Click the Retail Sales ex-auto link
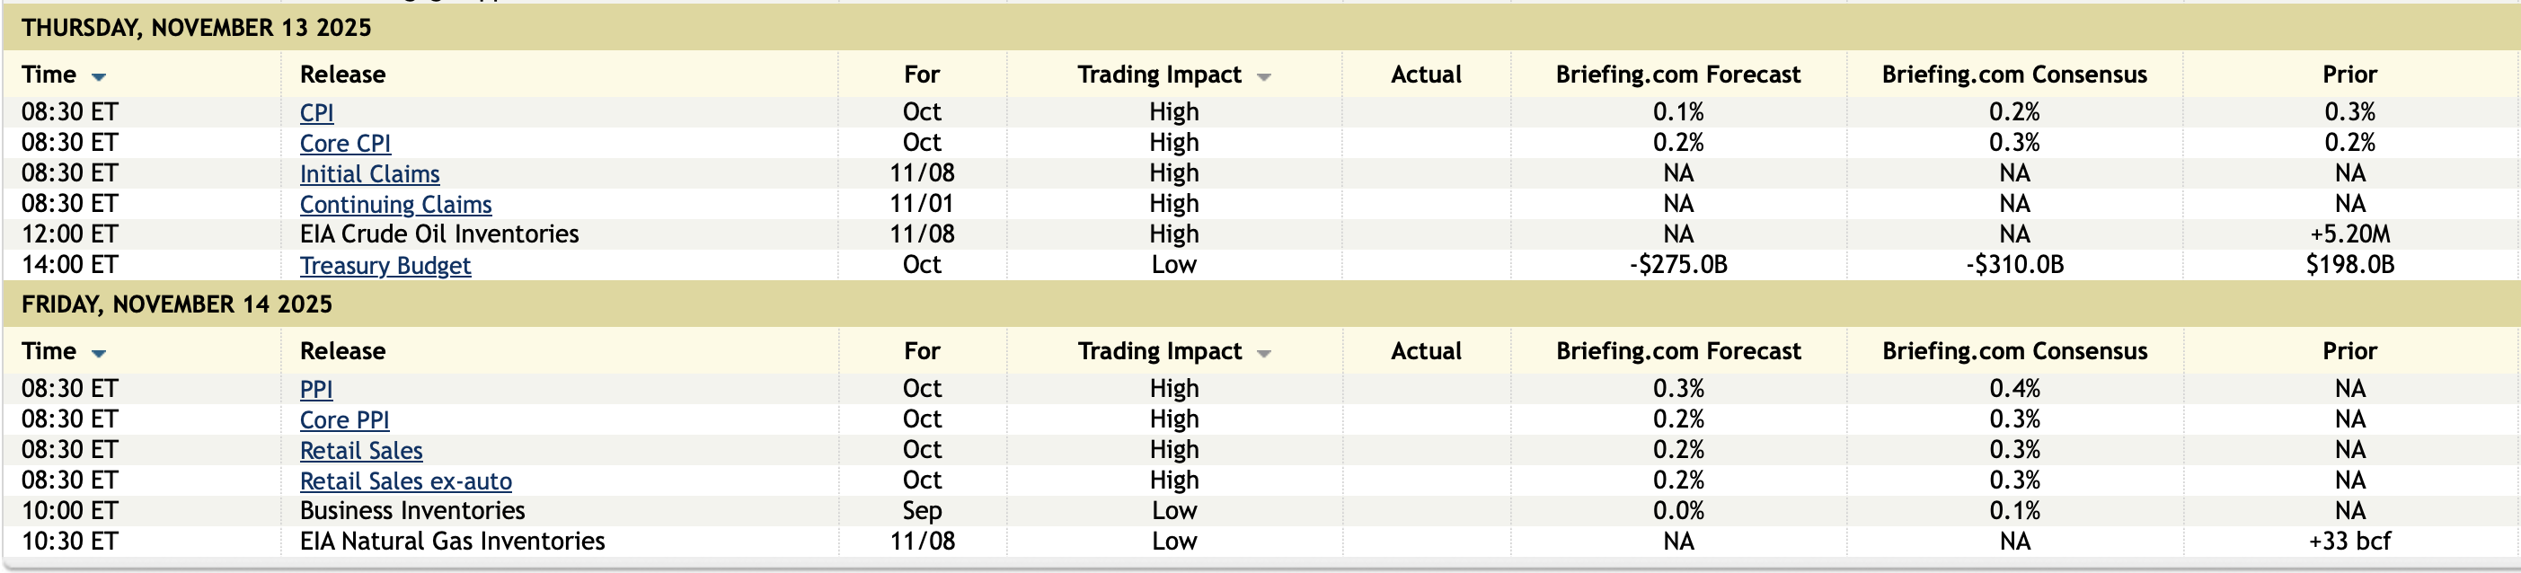Screen dimensions: 2521x573 405,481
